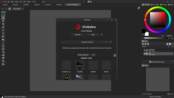Viewport: 174px width, 98px height.
Task: Toggle visibility of guidelines layer
Action: click(x=144, y=50)
